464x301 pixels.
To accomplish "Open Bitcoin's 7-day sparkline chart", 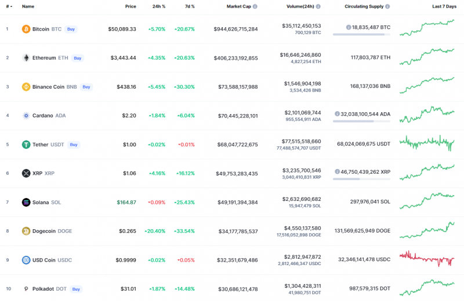I will (427, 28).
